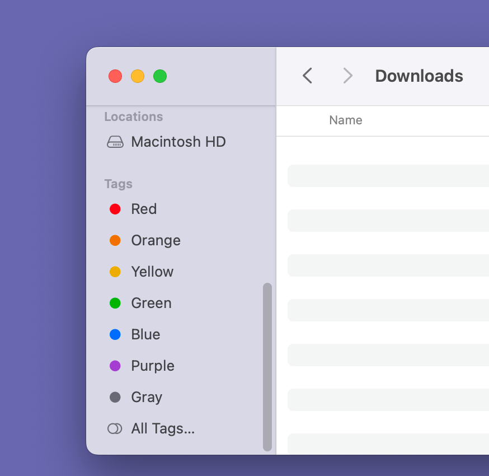Select the Red tag circle icon
This screenshot has width=489, height=476.
115,209
